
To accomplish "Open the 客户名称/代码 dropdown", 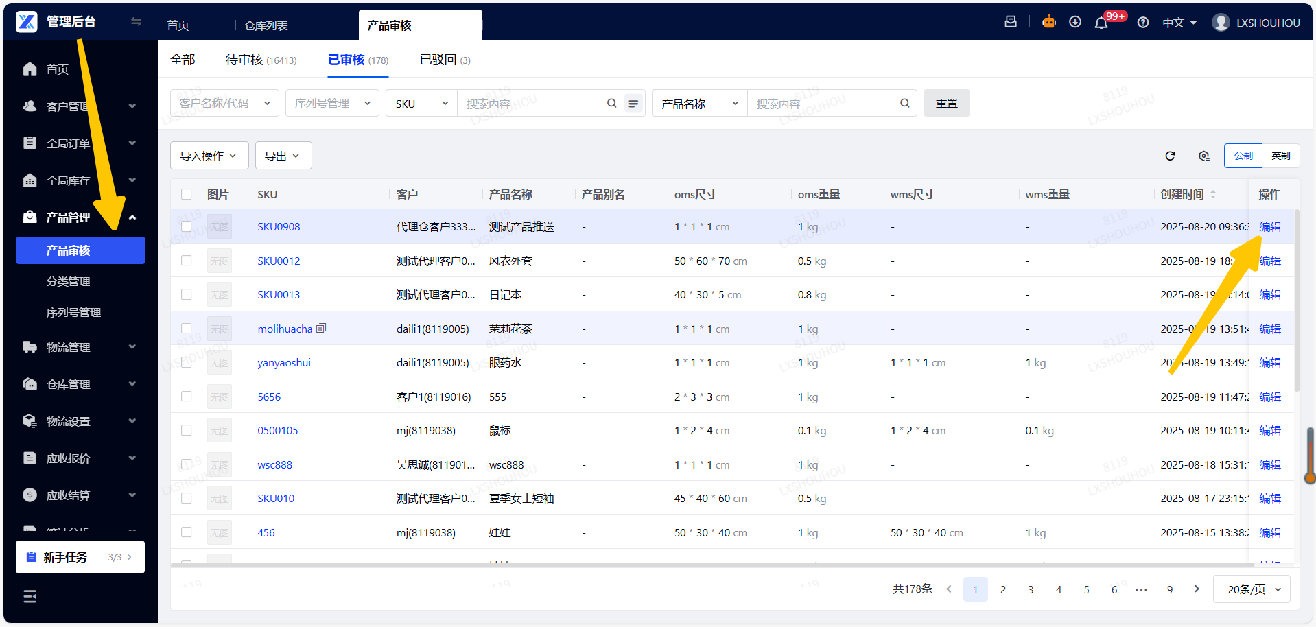I will point(224,104).
